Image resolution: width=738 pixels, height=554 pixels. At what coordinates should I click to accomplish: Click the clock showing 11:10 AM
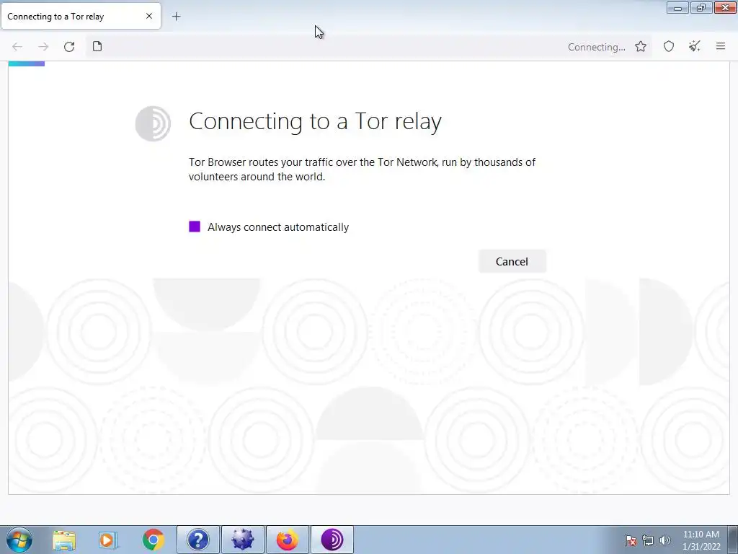(x=701, y=540)
